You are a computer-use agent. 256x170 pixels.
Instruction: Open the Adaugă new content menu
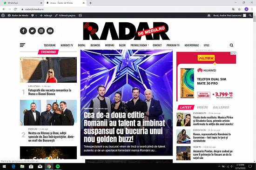(x=46, y=15)
